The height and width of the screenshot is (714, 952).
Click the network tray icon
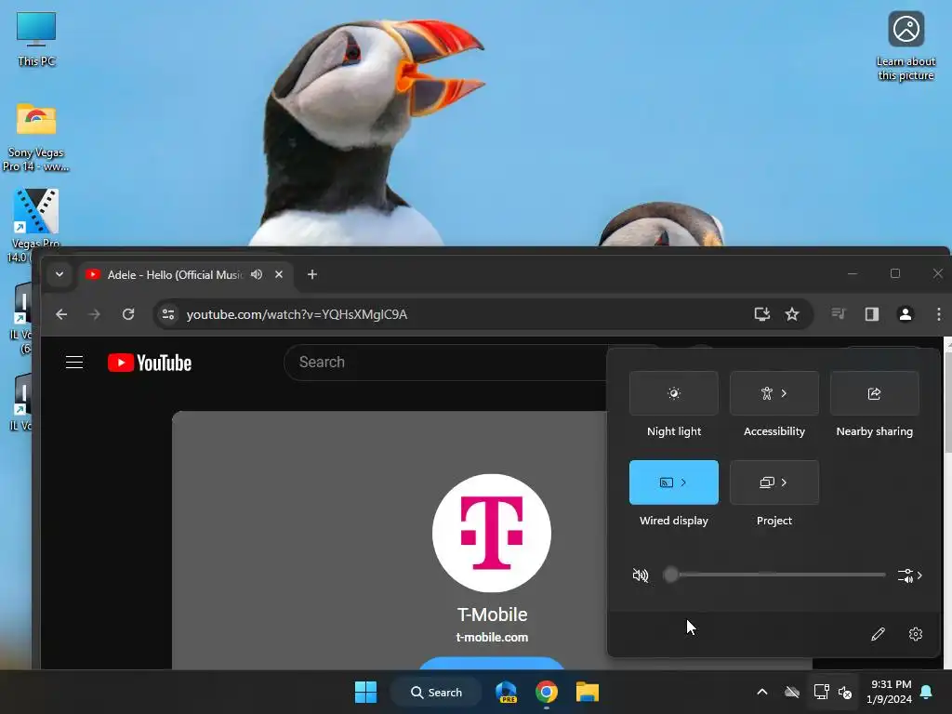tap(821, 692)
